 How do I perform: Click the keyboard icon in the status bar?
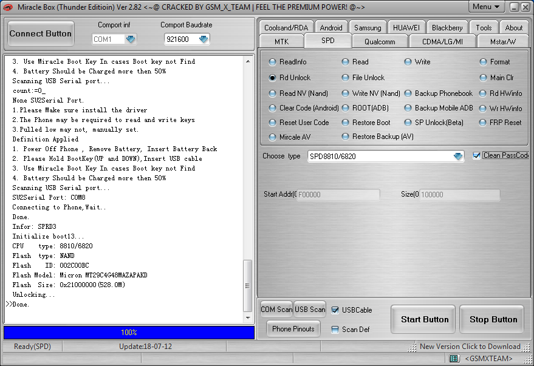454,358
